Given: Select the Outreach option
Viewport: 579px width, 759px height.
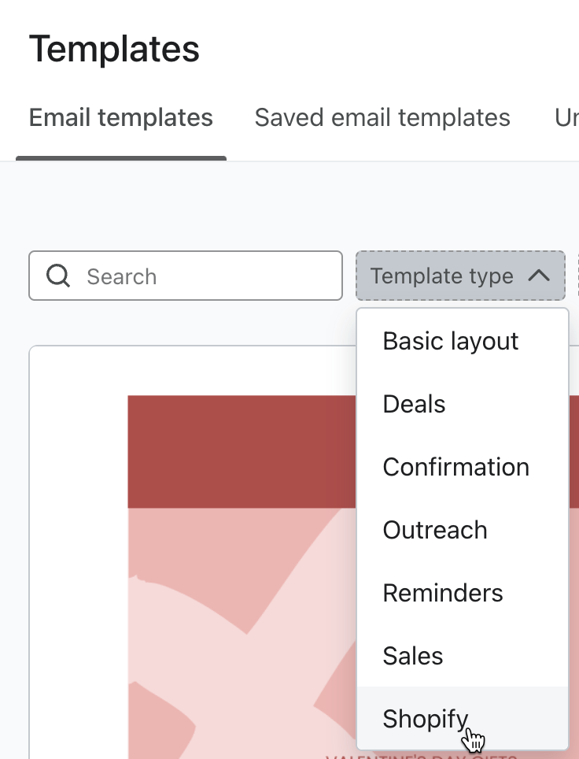Looking at the screenshot, I should pyautogui.click(x=435, y=530).
